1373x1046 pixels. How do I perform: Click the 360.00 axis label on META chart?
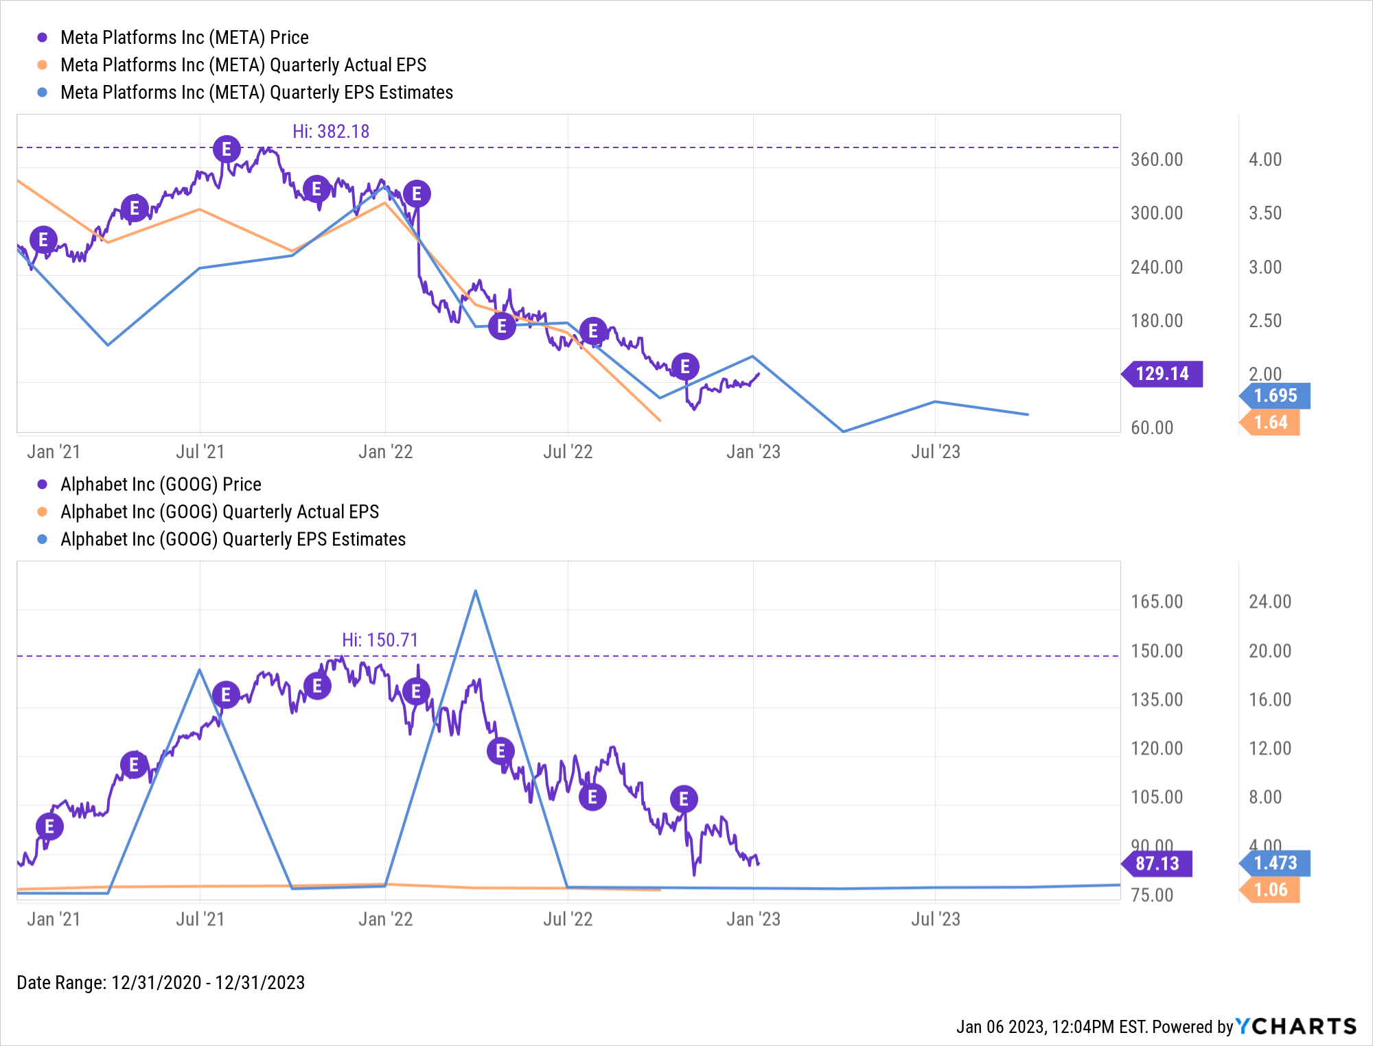(x=1157, y=160)
